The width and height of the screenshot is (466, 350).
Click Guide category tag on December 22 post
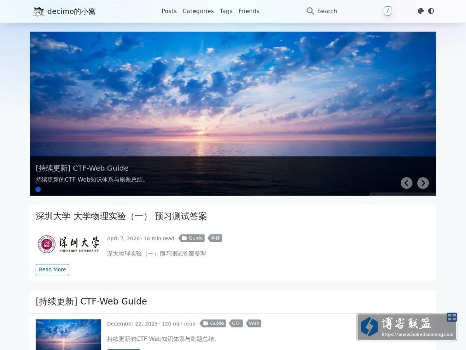coord(213,323)
